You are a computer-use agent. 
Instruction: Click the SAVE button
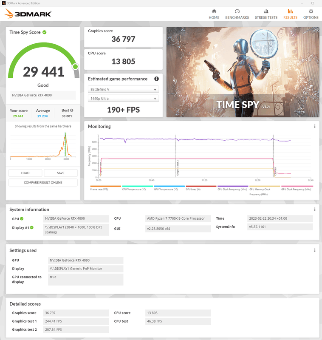click(61, 173)
